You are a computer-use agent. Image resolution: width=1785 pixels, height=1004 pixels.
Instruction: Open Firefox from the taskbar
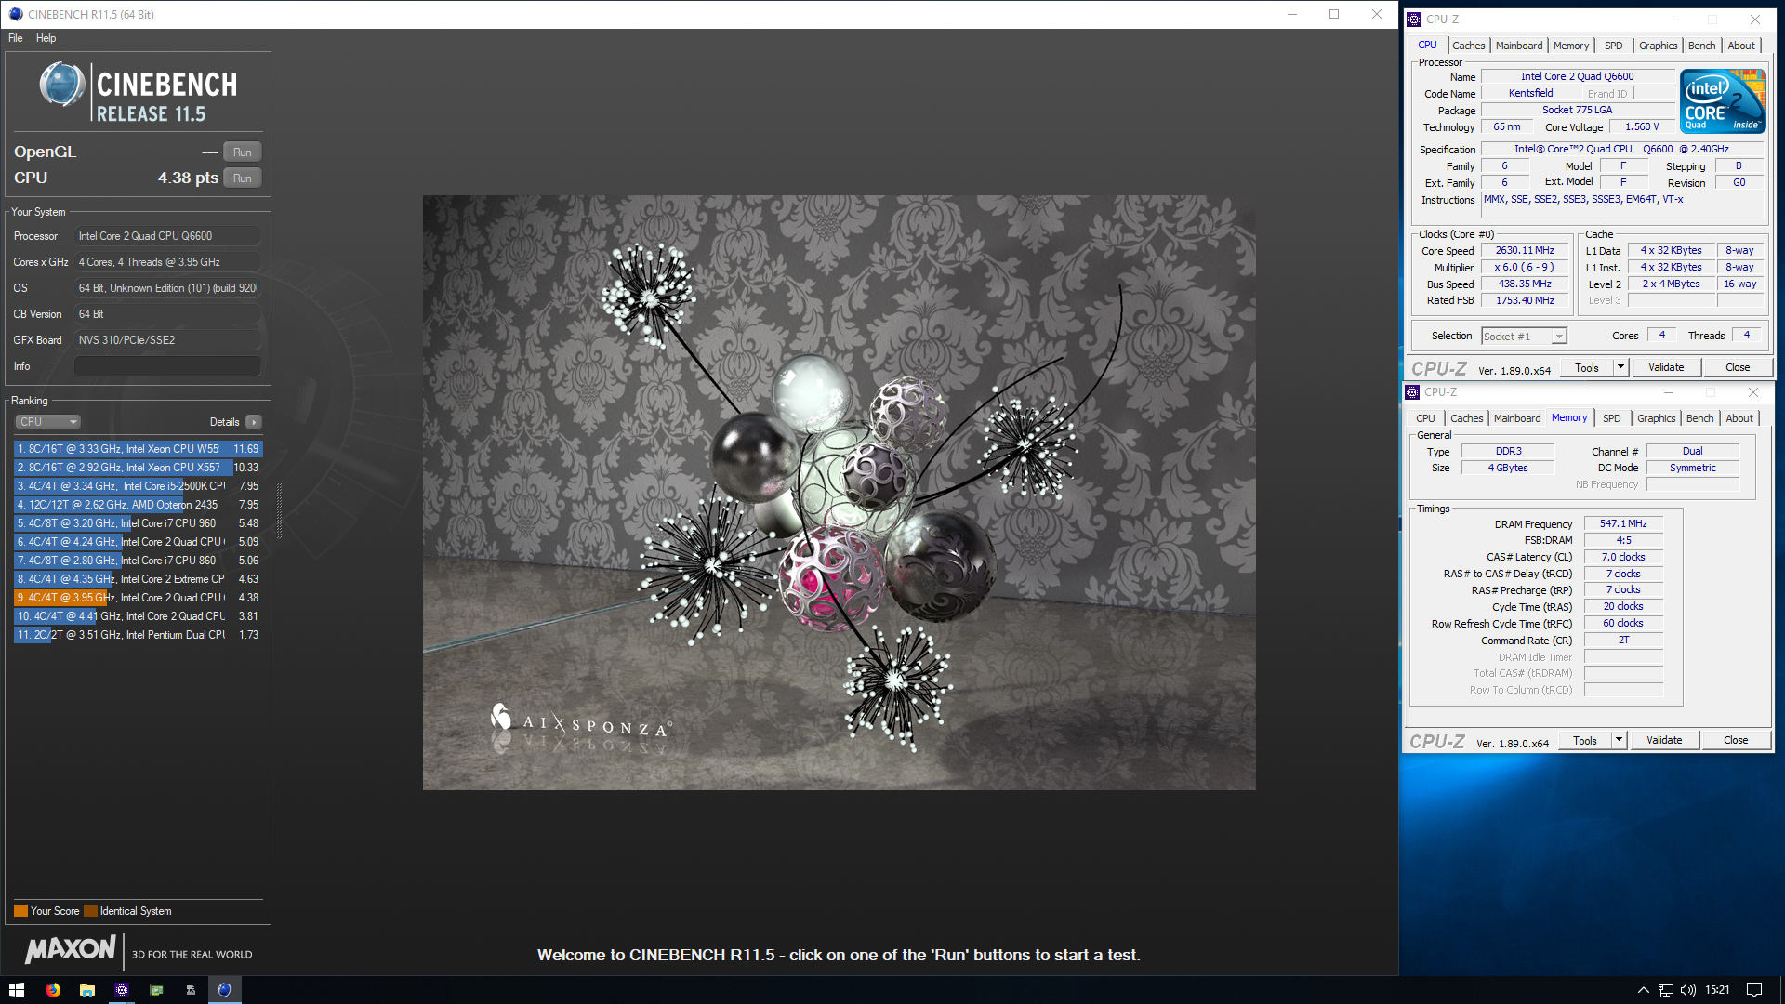coord(53,990)
